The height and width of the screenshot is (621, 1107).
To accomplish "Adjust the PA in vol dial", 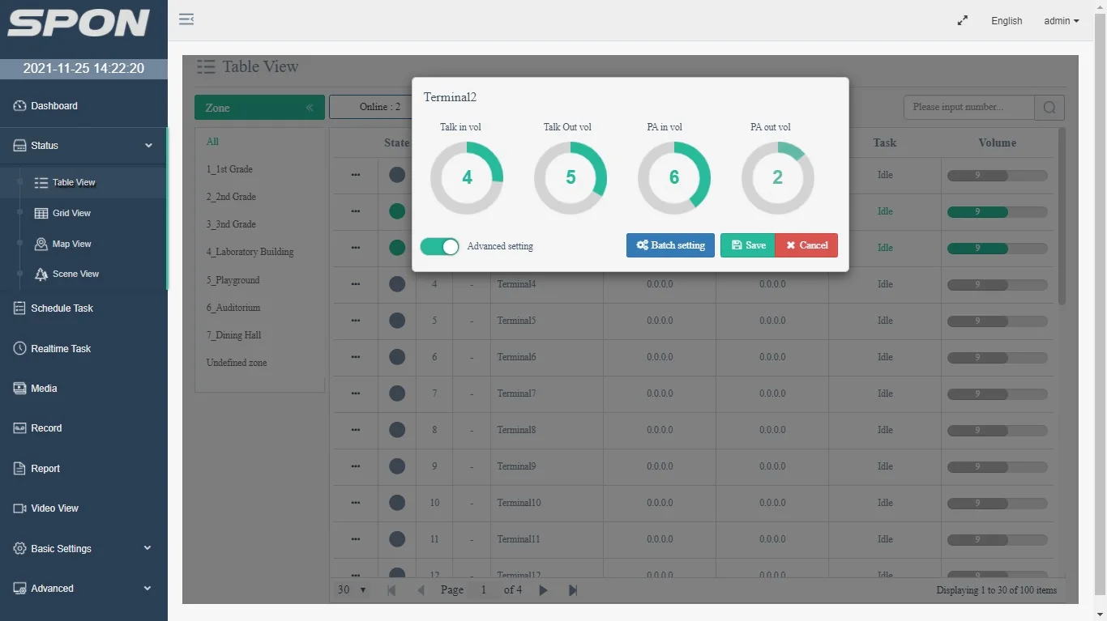I will coord(674,178).
